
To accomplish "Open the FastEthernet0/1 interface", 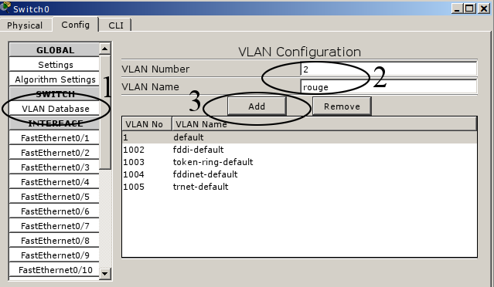I will 55,137.
